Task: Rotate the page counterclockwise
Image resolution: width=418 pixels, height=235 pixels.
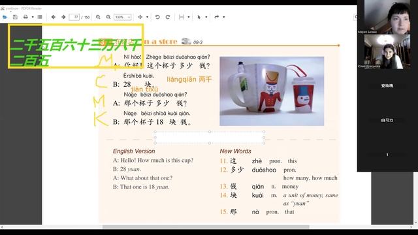Action: 157,17
